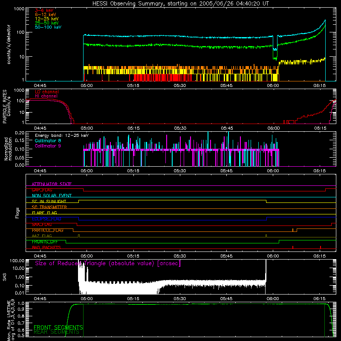Viewport: 341px width, 341px height.
Task: Click the FLARE_FLAG label
Action: click(44, 213)
